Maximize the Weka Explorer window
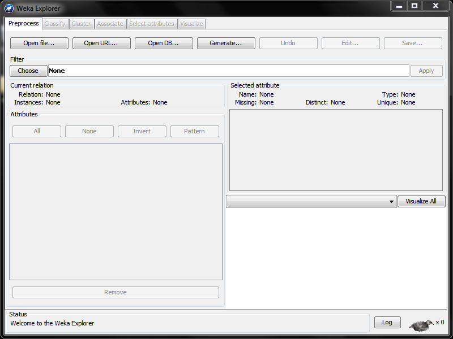453x339 pixels. 414,6
